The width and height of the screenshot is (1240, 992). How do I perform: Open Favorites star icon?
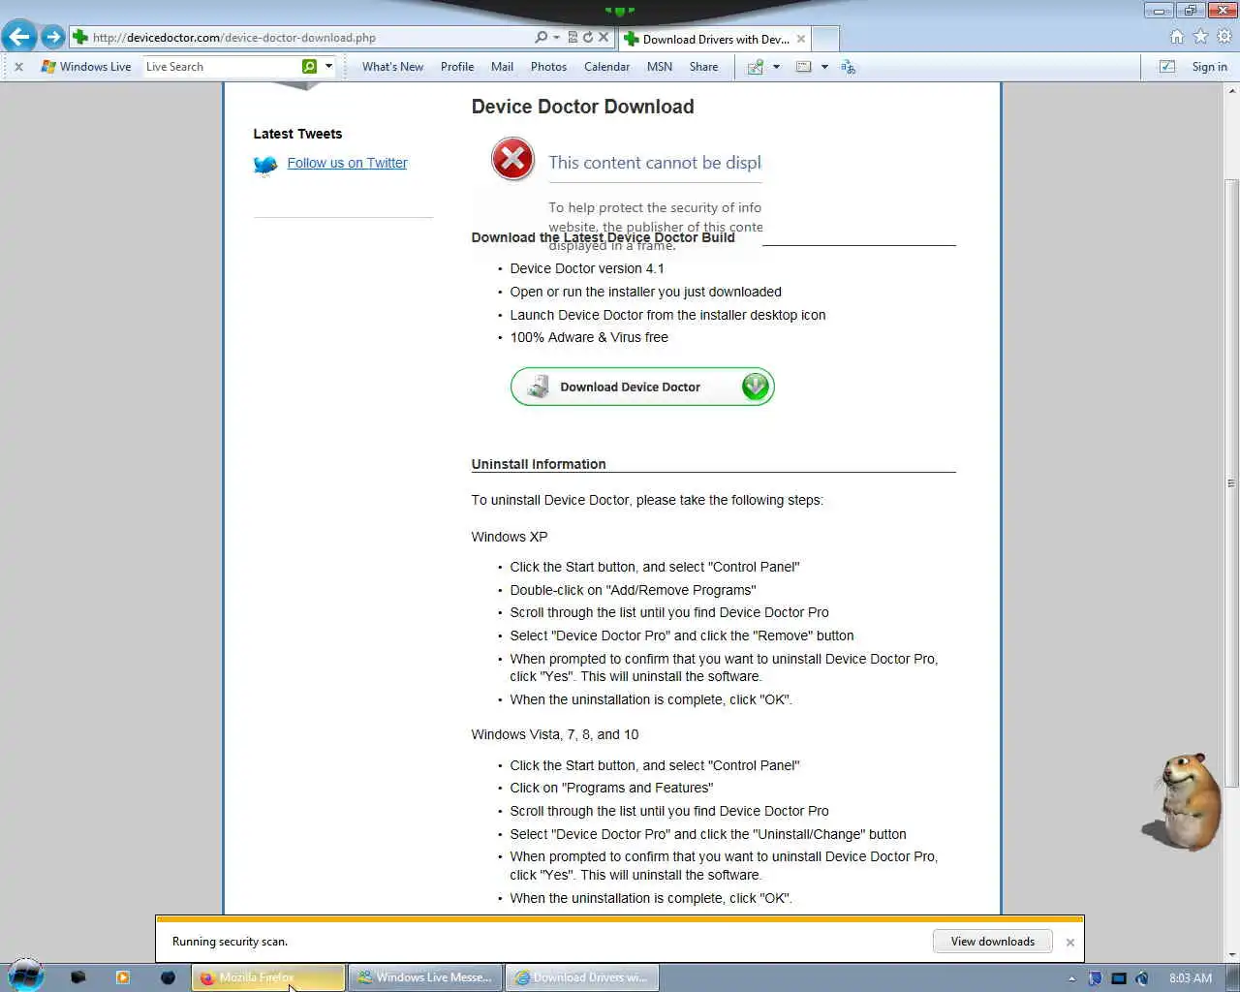1200,37
